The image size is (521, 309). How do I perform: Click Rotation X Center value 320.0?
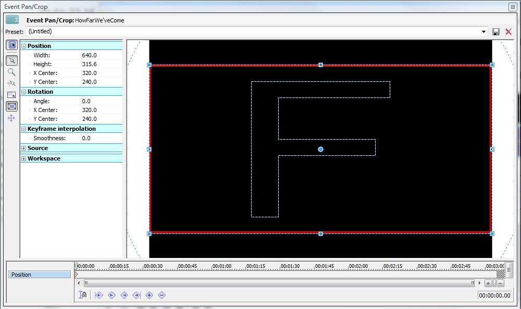[90, 110]
